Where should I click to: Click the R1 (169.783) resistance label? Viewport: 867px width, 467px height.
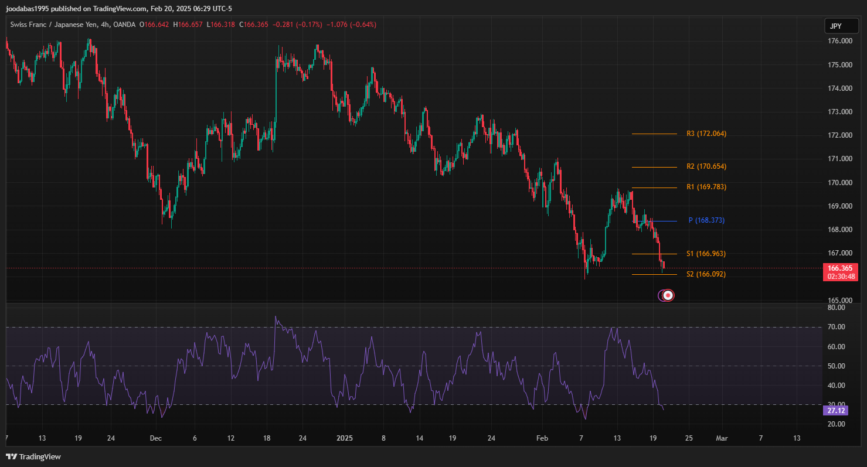[x=706, y=187]
